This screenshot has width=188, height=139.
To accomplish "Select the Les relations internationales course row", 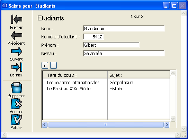I will (x=106, y=83).
